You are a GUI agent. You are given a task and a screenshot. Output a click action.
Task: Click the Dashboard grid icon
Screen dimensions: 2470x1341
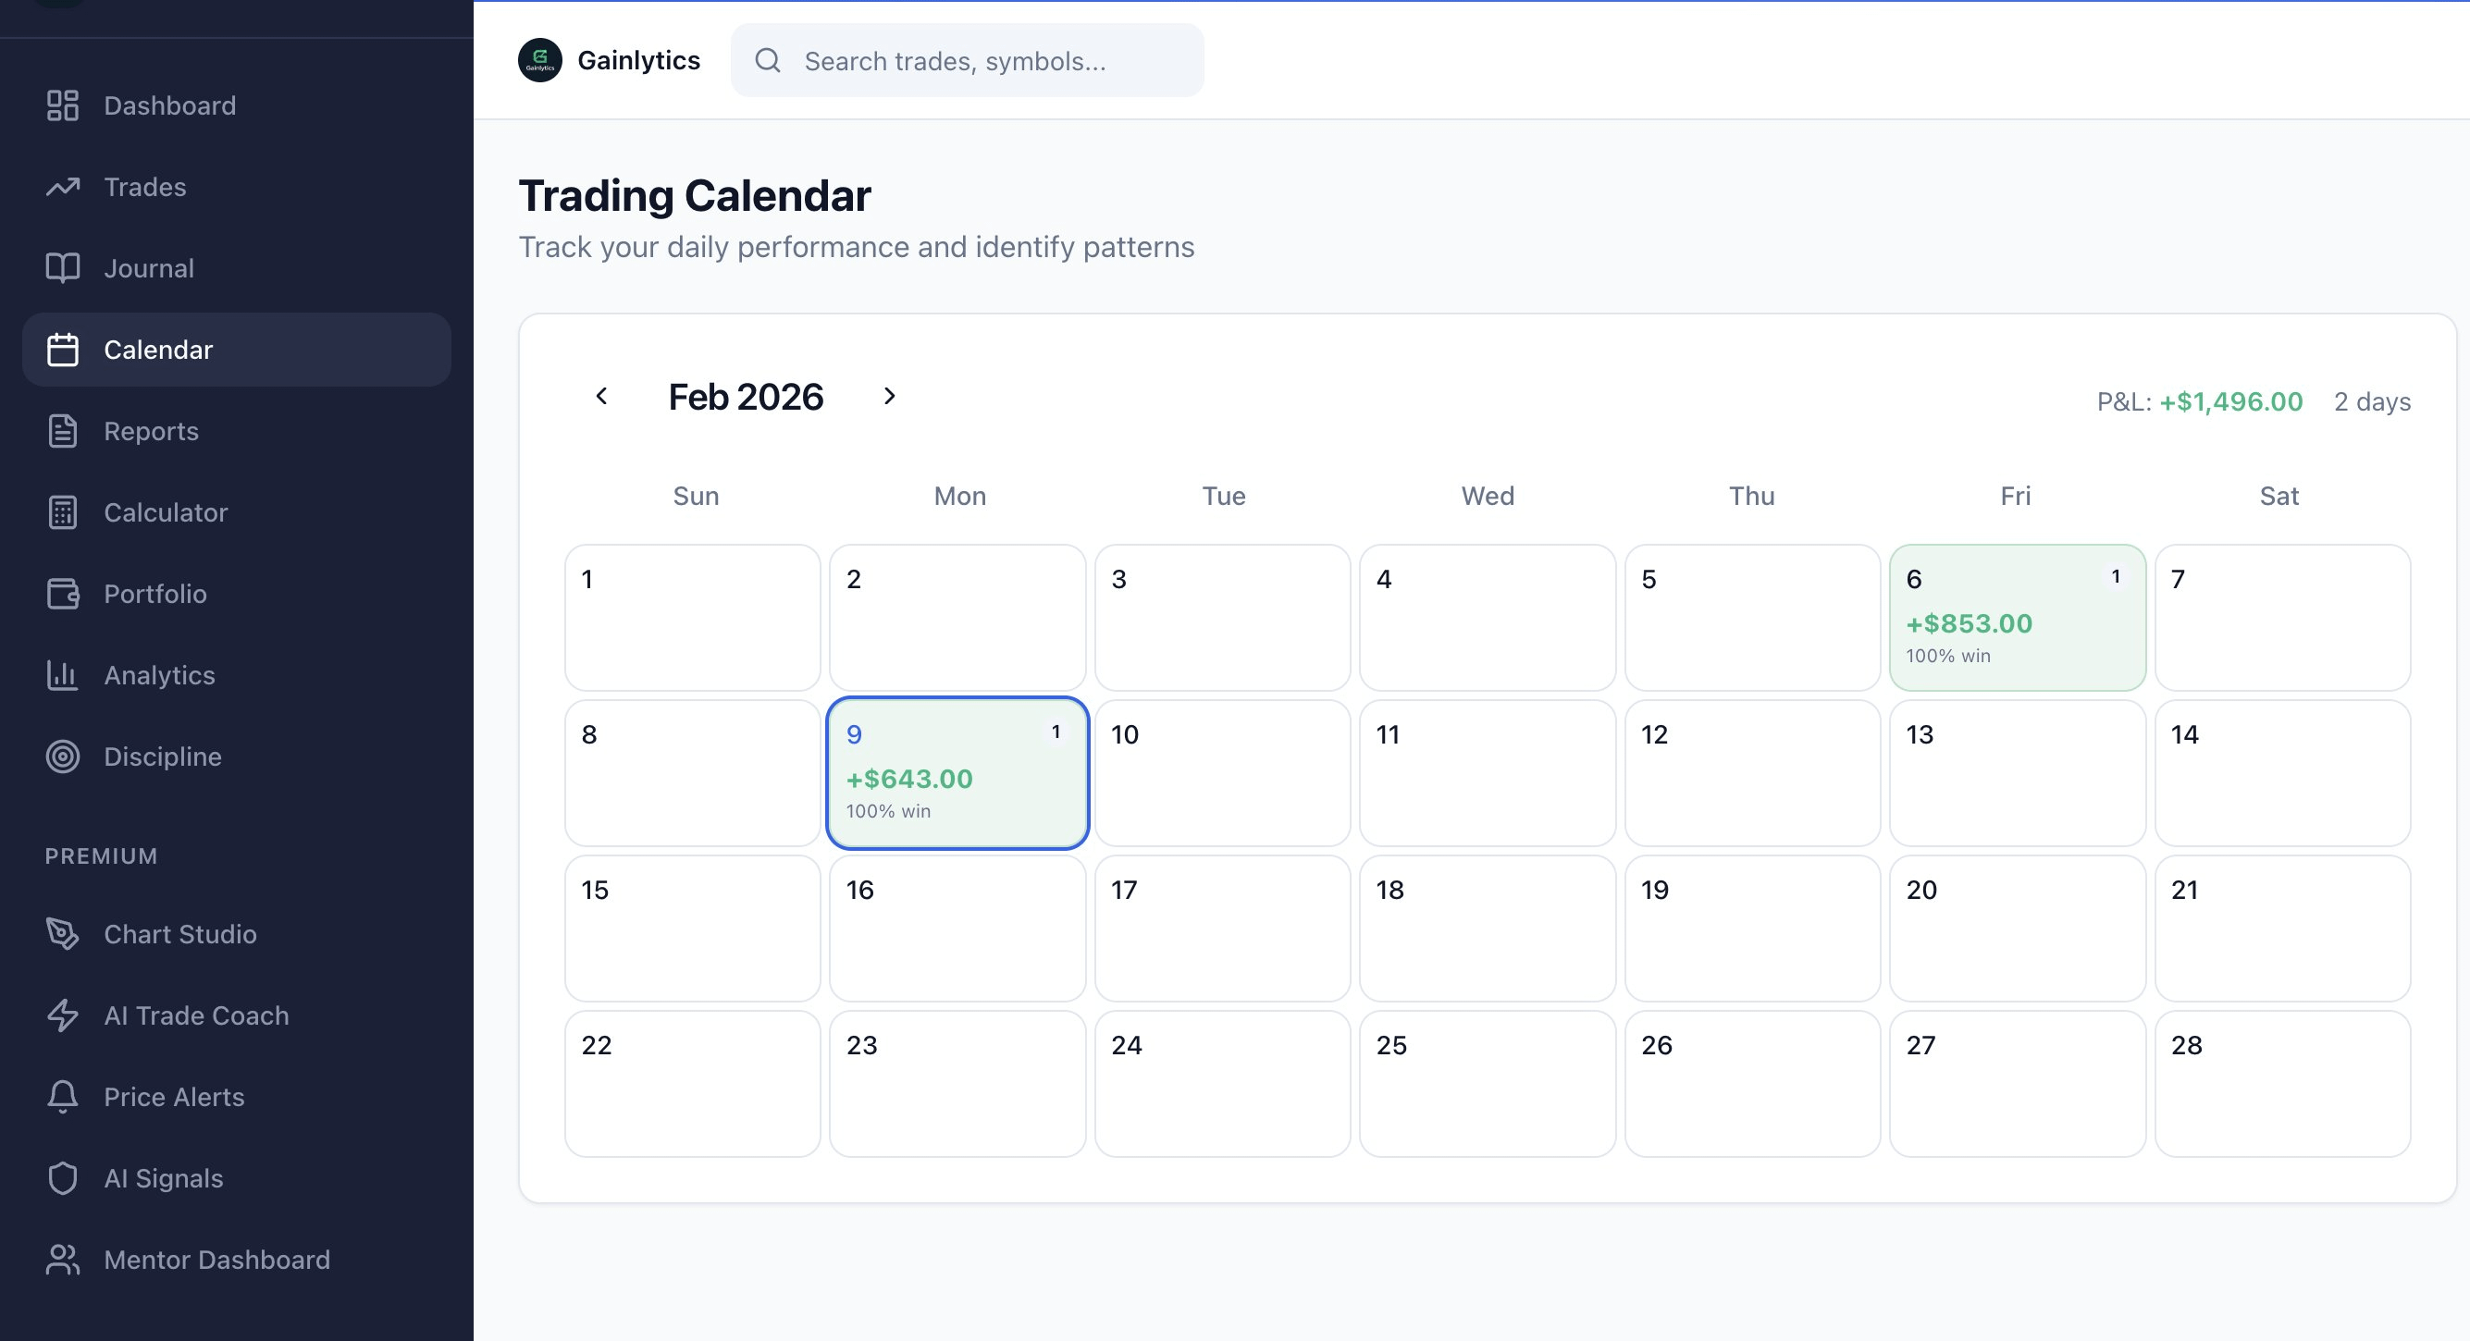(62, 105)
